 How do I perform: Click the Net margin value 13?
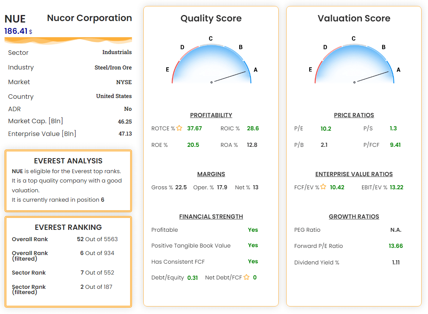click(x=255, y=187)
